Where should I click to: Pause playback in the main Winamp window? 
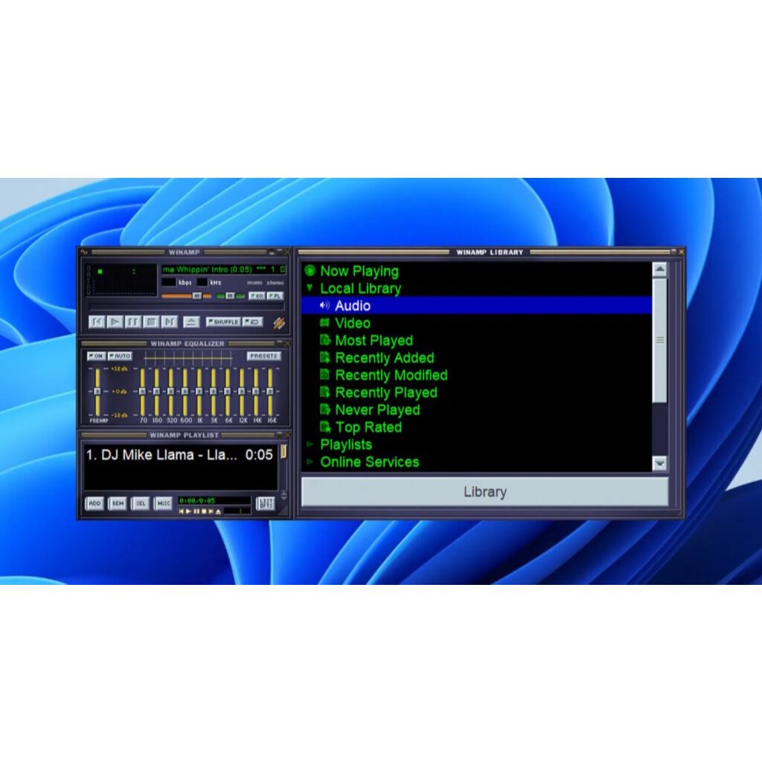[x=133, y=321]
